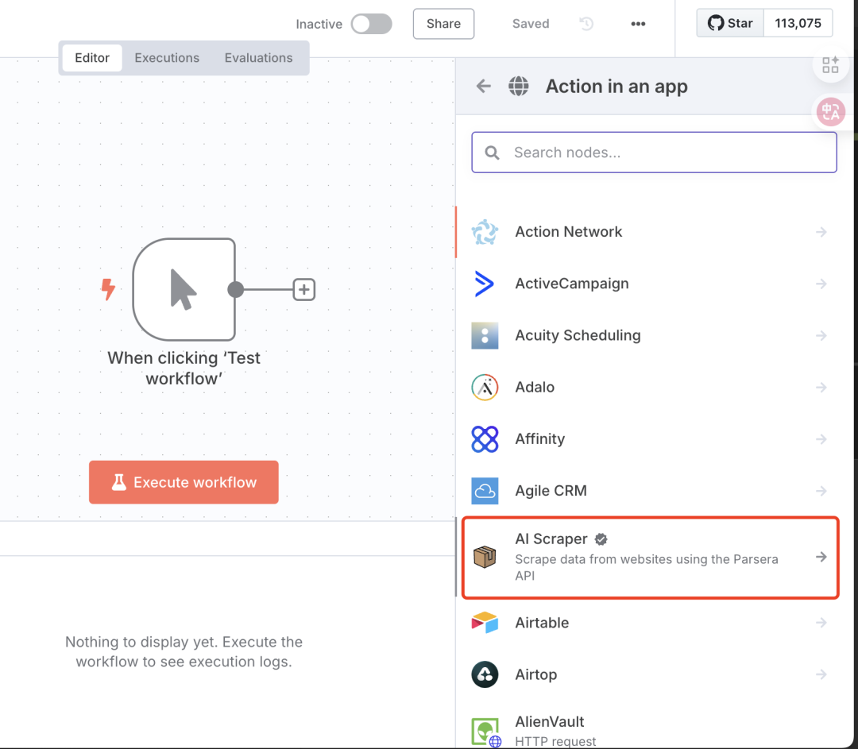Image resolution: width=858 pixels, height=749 pixels.
Task: Expand Airtable with its right arrow
Action: click(x=821, y=623)
